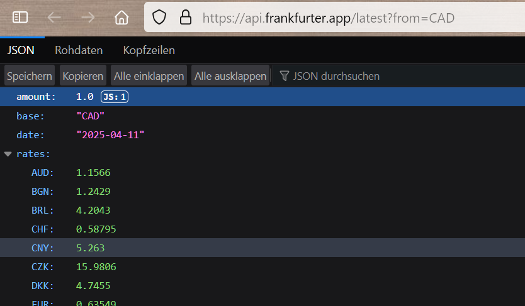525x306 pixels.
Task: Select the DKK rate row
Action: (x=262, y=286)
